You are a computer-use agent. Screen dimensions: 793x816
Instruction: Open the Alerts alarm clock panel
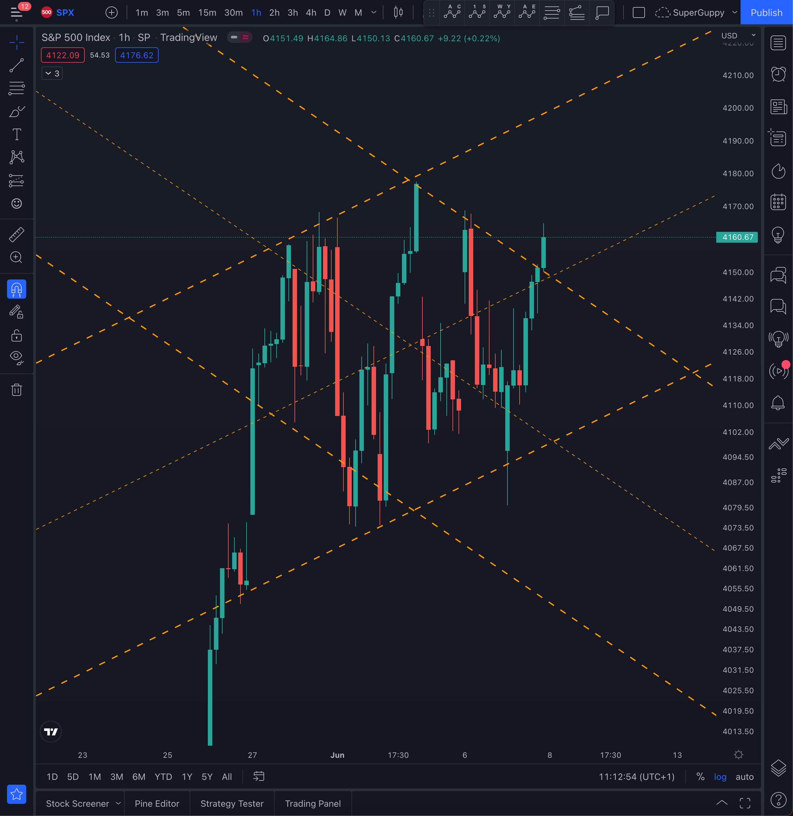(x=778, y=74)
